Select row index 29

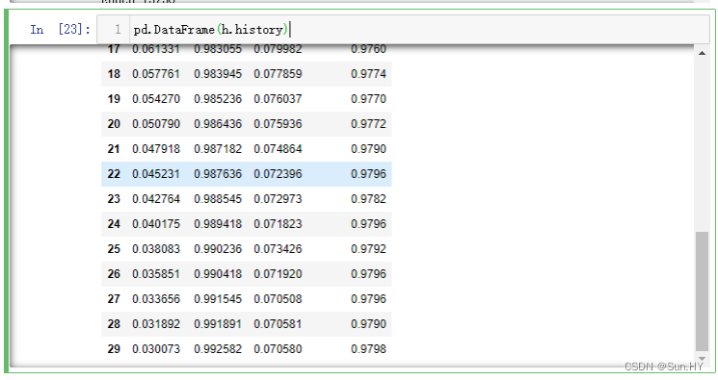pyautogui.click(x=114, y=349)
